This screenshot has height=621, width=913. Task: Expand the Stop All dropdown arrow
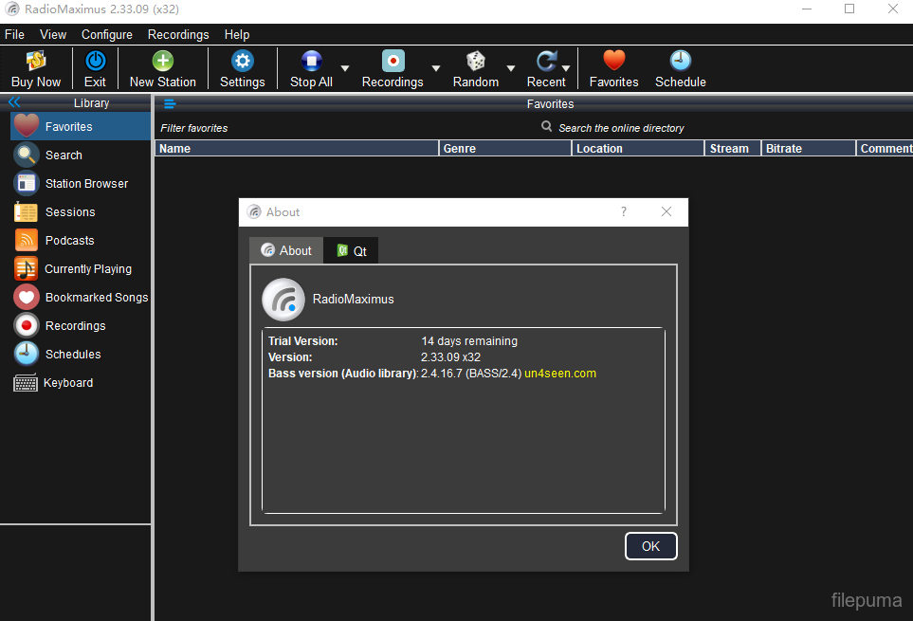click(x=345, y=68)
